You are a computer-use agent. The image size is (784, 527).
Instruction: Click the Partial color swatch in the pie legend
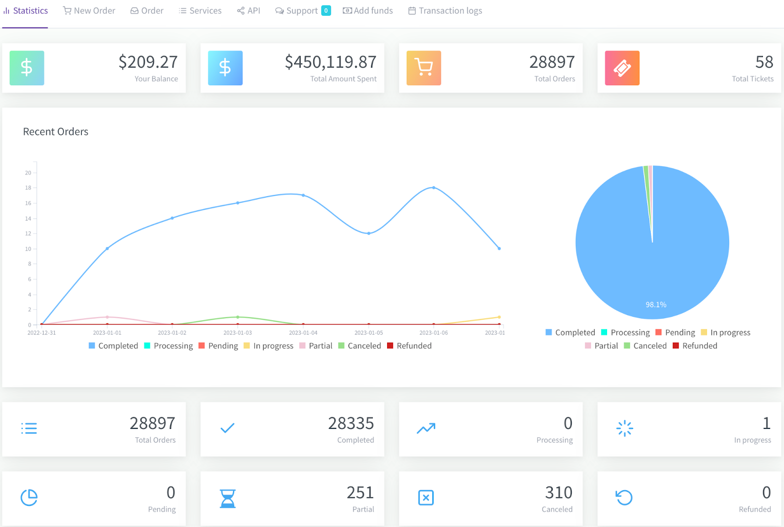click(x=588, y=346)
